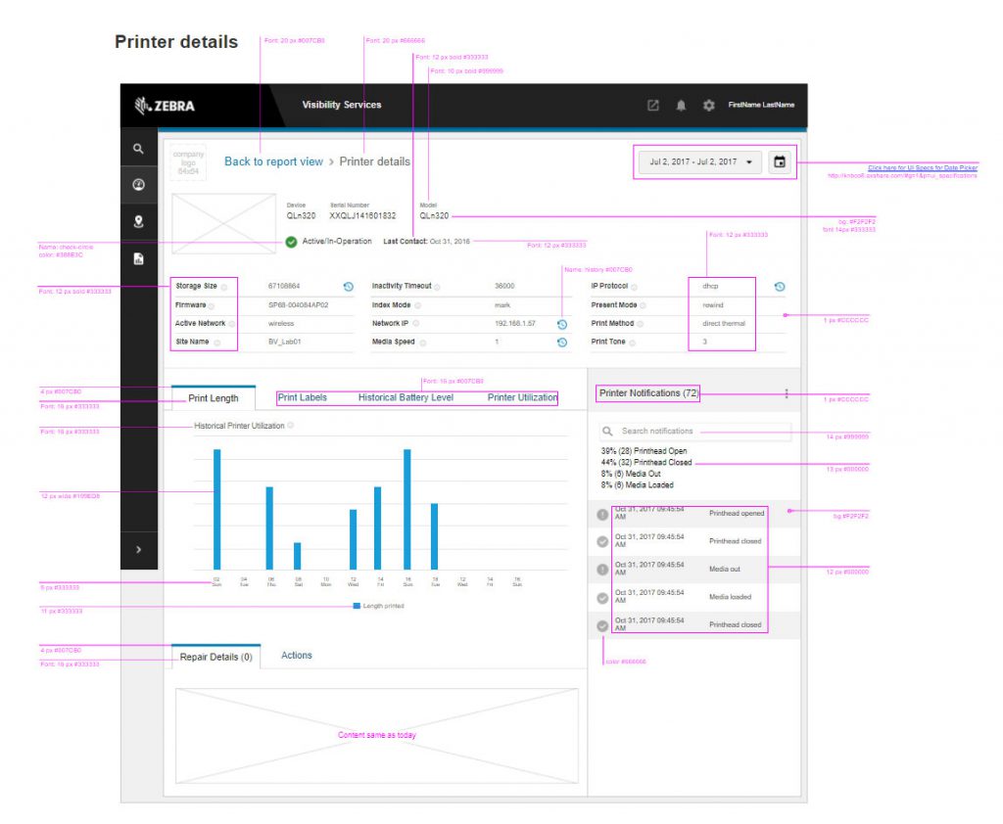
Task: Toggle Length printed legend swatch
Action: coord(358,606)
